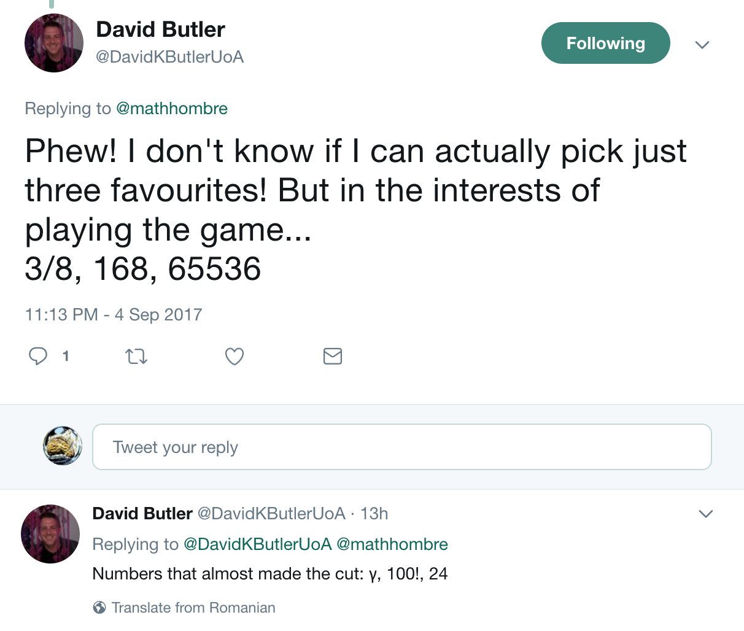Click David Butler's avatar in reply tweet
This screenshot has height=631, width=744.
tap(50, 534)
